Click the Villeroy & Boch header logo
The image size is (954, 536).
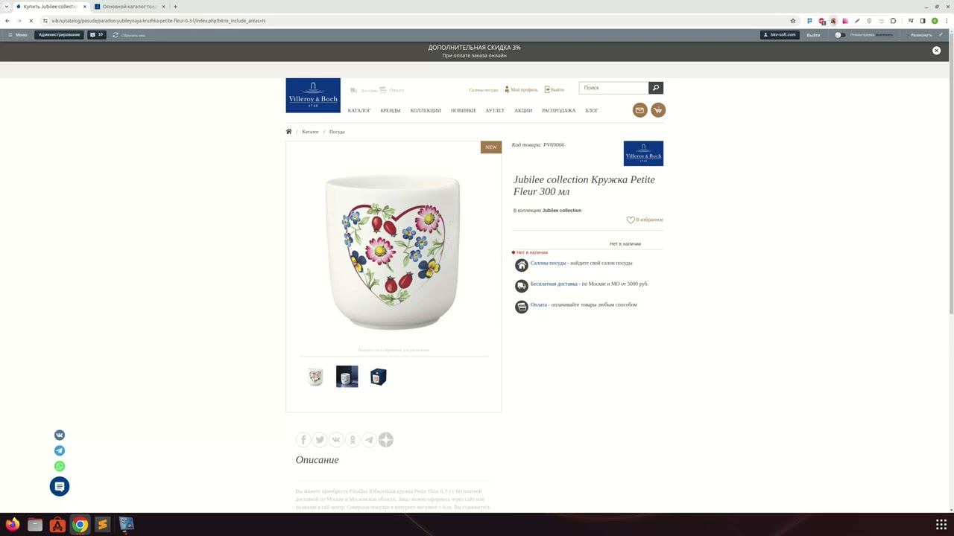pos(313,95)
